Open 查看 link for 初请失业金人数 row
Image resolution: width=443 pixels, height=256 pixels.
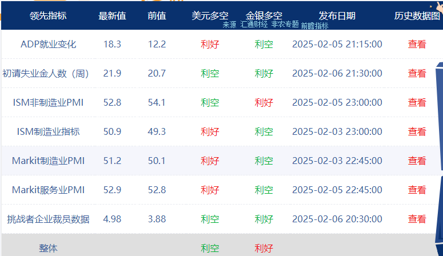tap(417, 74)
